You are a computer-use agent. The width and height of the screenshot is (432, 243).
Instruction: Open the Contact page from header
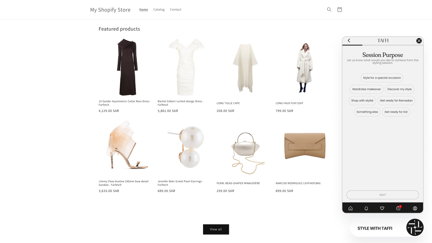pyautogui.click(x=175, y=9)
